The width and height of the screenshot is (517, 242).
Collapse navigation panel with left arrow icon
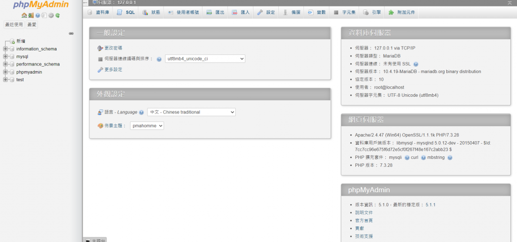click(86, 3)
